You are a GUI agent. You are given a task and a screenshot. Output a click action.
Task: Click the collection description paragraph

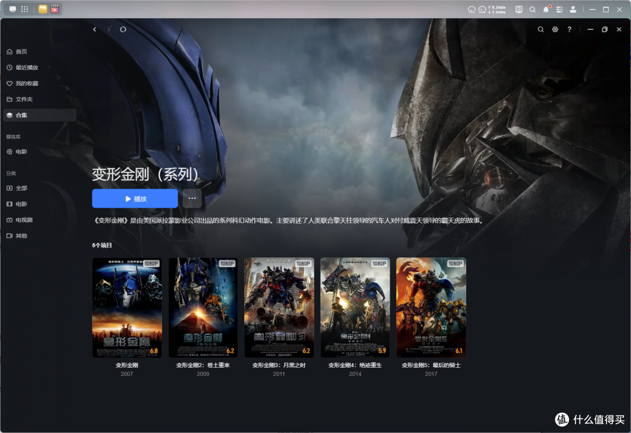coord(289,221)
